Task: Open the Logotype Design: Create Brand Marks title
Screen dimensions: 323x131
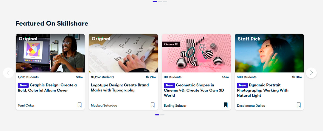Action: pyautogui.click(x=120, y=88)
